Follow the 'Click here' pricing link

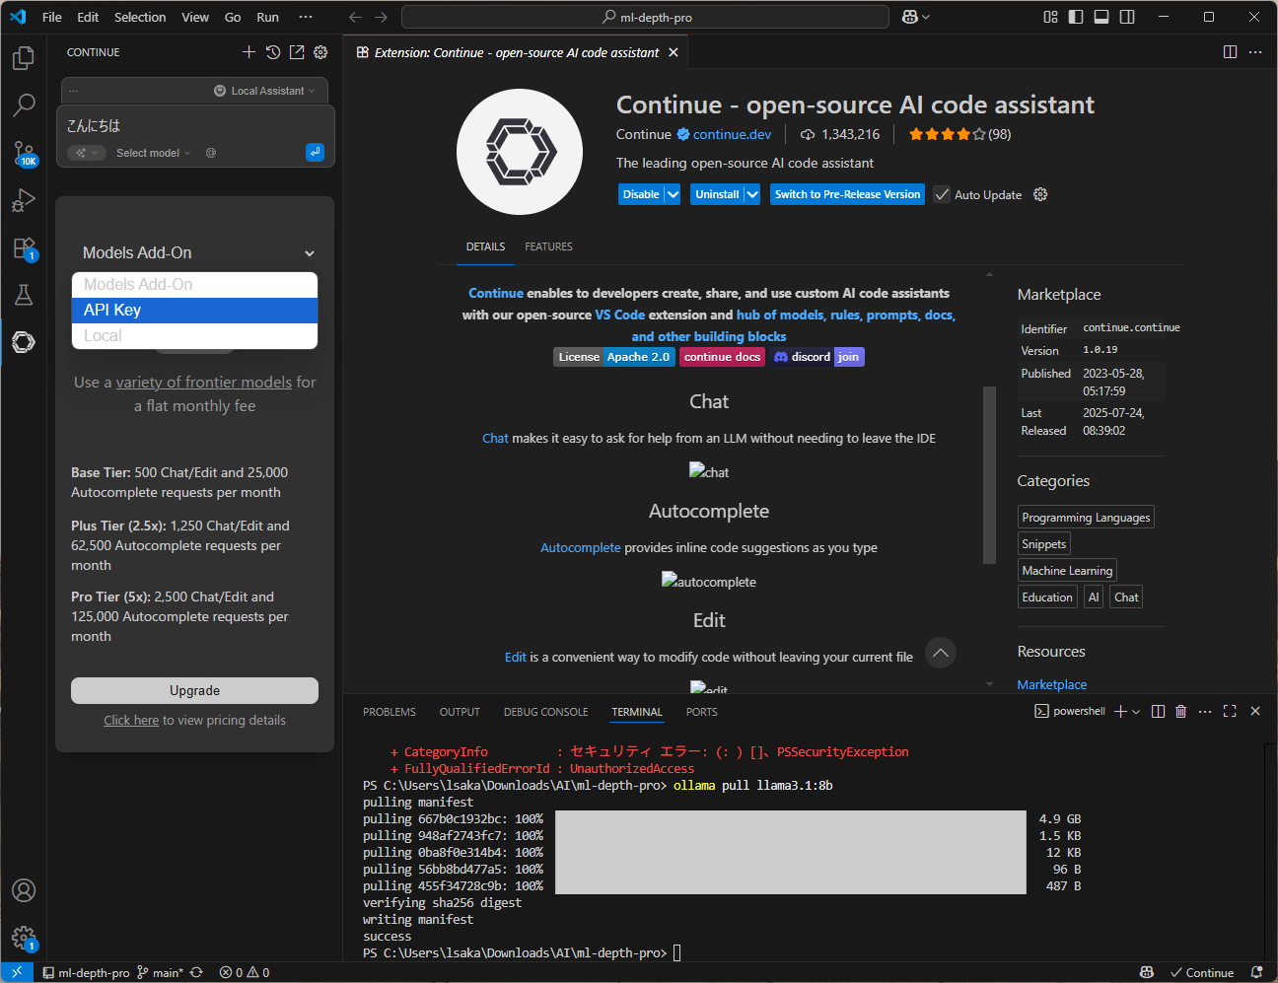[x=131, y=721]
